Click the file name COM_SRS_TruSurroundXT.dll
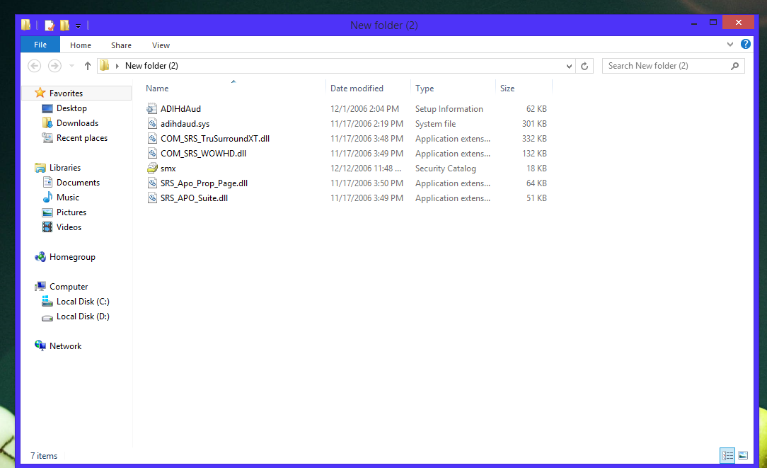 [215, 139]
